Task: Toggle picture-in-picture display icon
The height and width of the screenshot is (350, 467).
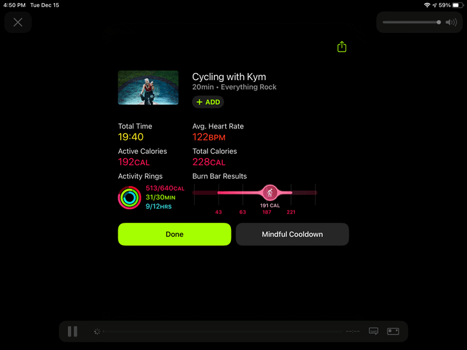Action: pyautogui.click(x=393, y=331)
